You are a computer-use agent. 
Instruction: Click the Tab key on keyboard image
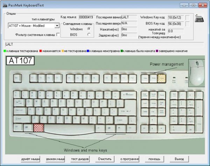pos(20,103)
